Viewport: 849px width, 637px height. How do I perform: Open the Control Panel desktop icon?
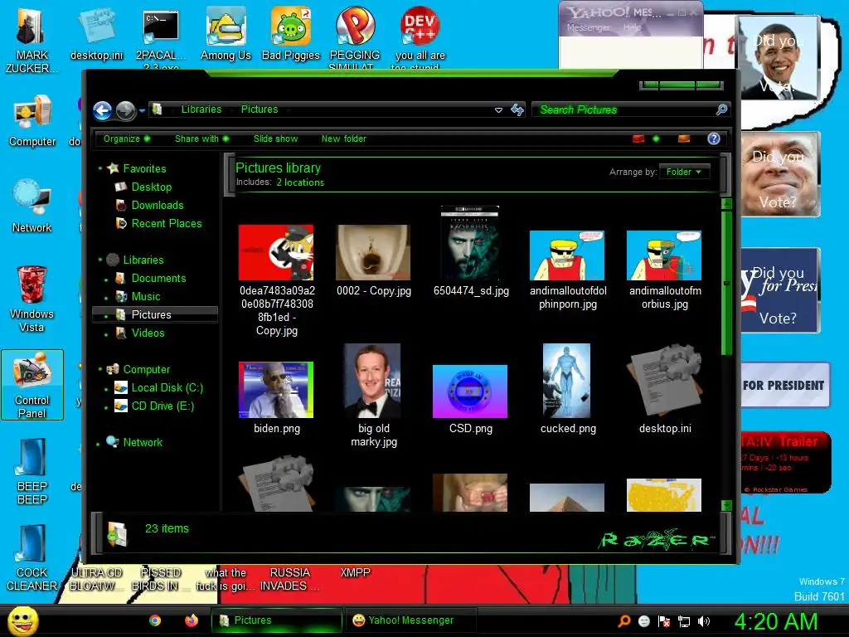(x=32, y=385)
